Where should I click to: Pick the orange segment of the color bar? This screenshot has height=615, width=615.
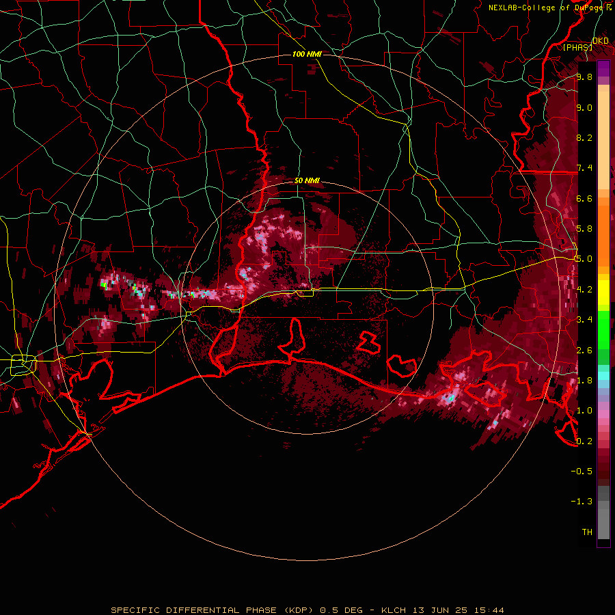603,235
